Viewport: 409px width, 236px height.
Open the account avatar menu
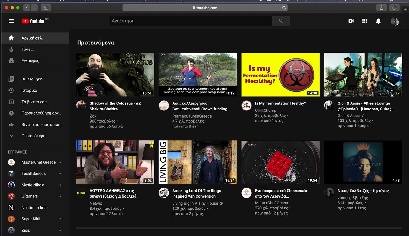click(395, 21)
